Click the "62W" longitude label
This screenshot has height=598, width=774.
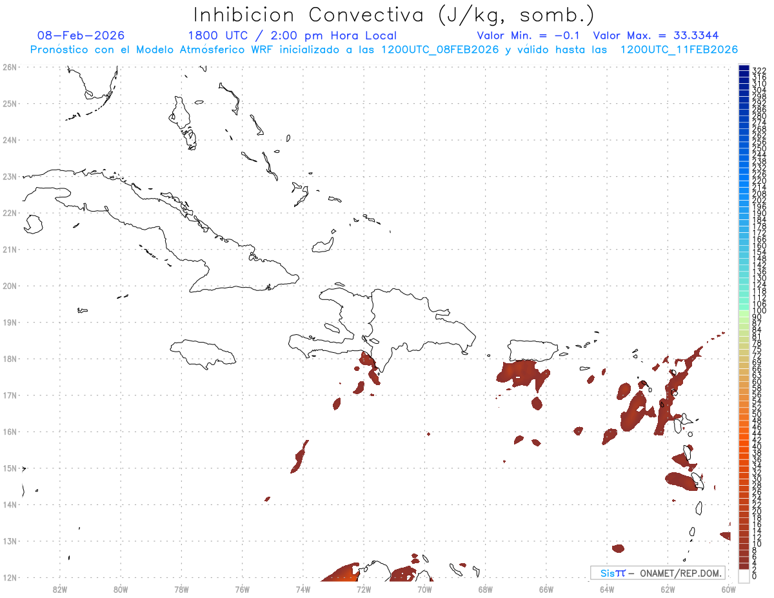[x=668, y=589]
